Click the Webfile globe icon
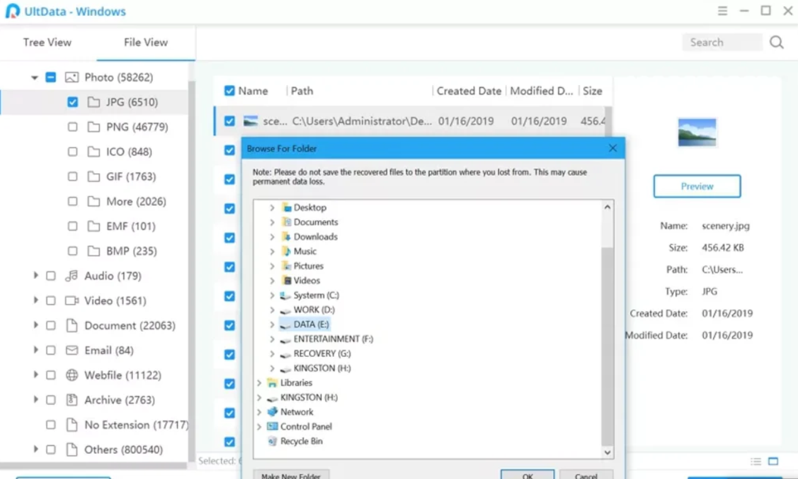The width and height of the screenshot is (798, 479). click(x=72, y=375)
